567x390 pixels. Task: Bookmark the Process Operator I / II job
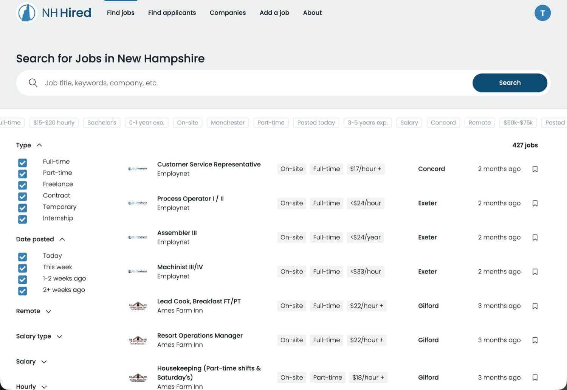[x=535, y=204]
